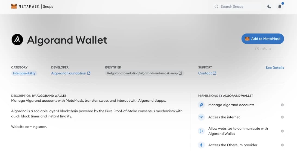Click the Contact support link
Image resolution: width=297 pixels, height=151 pixels.
pyautogui.click(x=207, y=73)
